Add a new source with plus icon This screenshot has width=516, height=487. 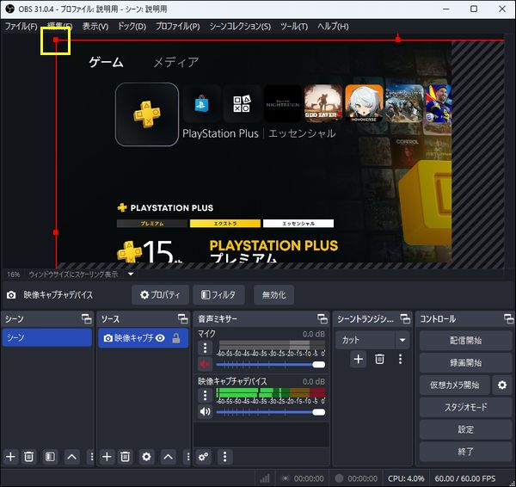pos(107,457)
